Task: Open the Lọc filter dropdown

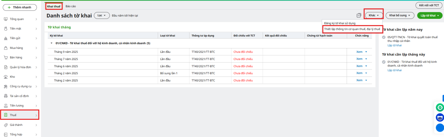Action: point(102,15)
